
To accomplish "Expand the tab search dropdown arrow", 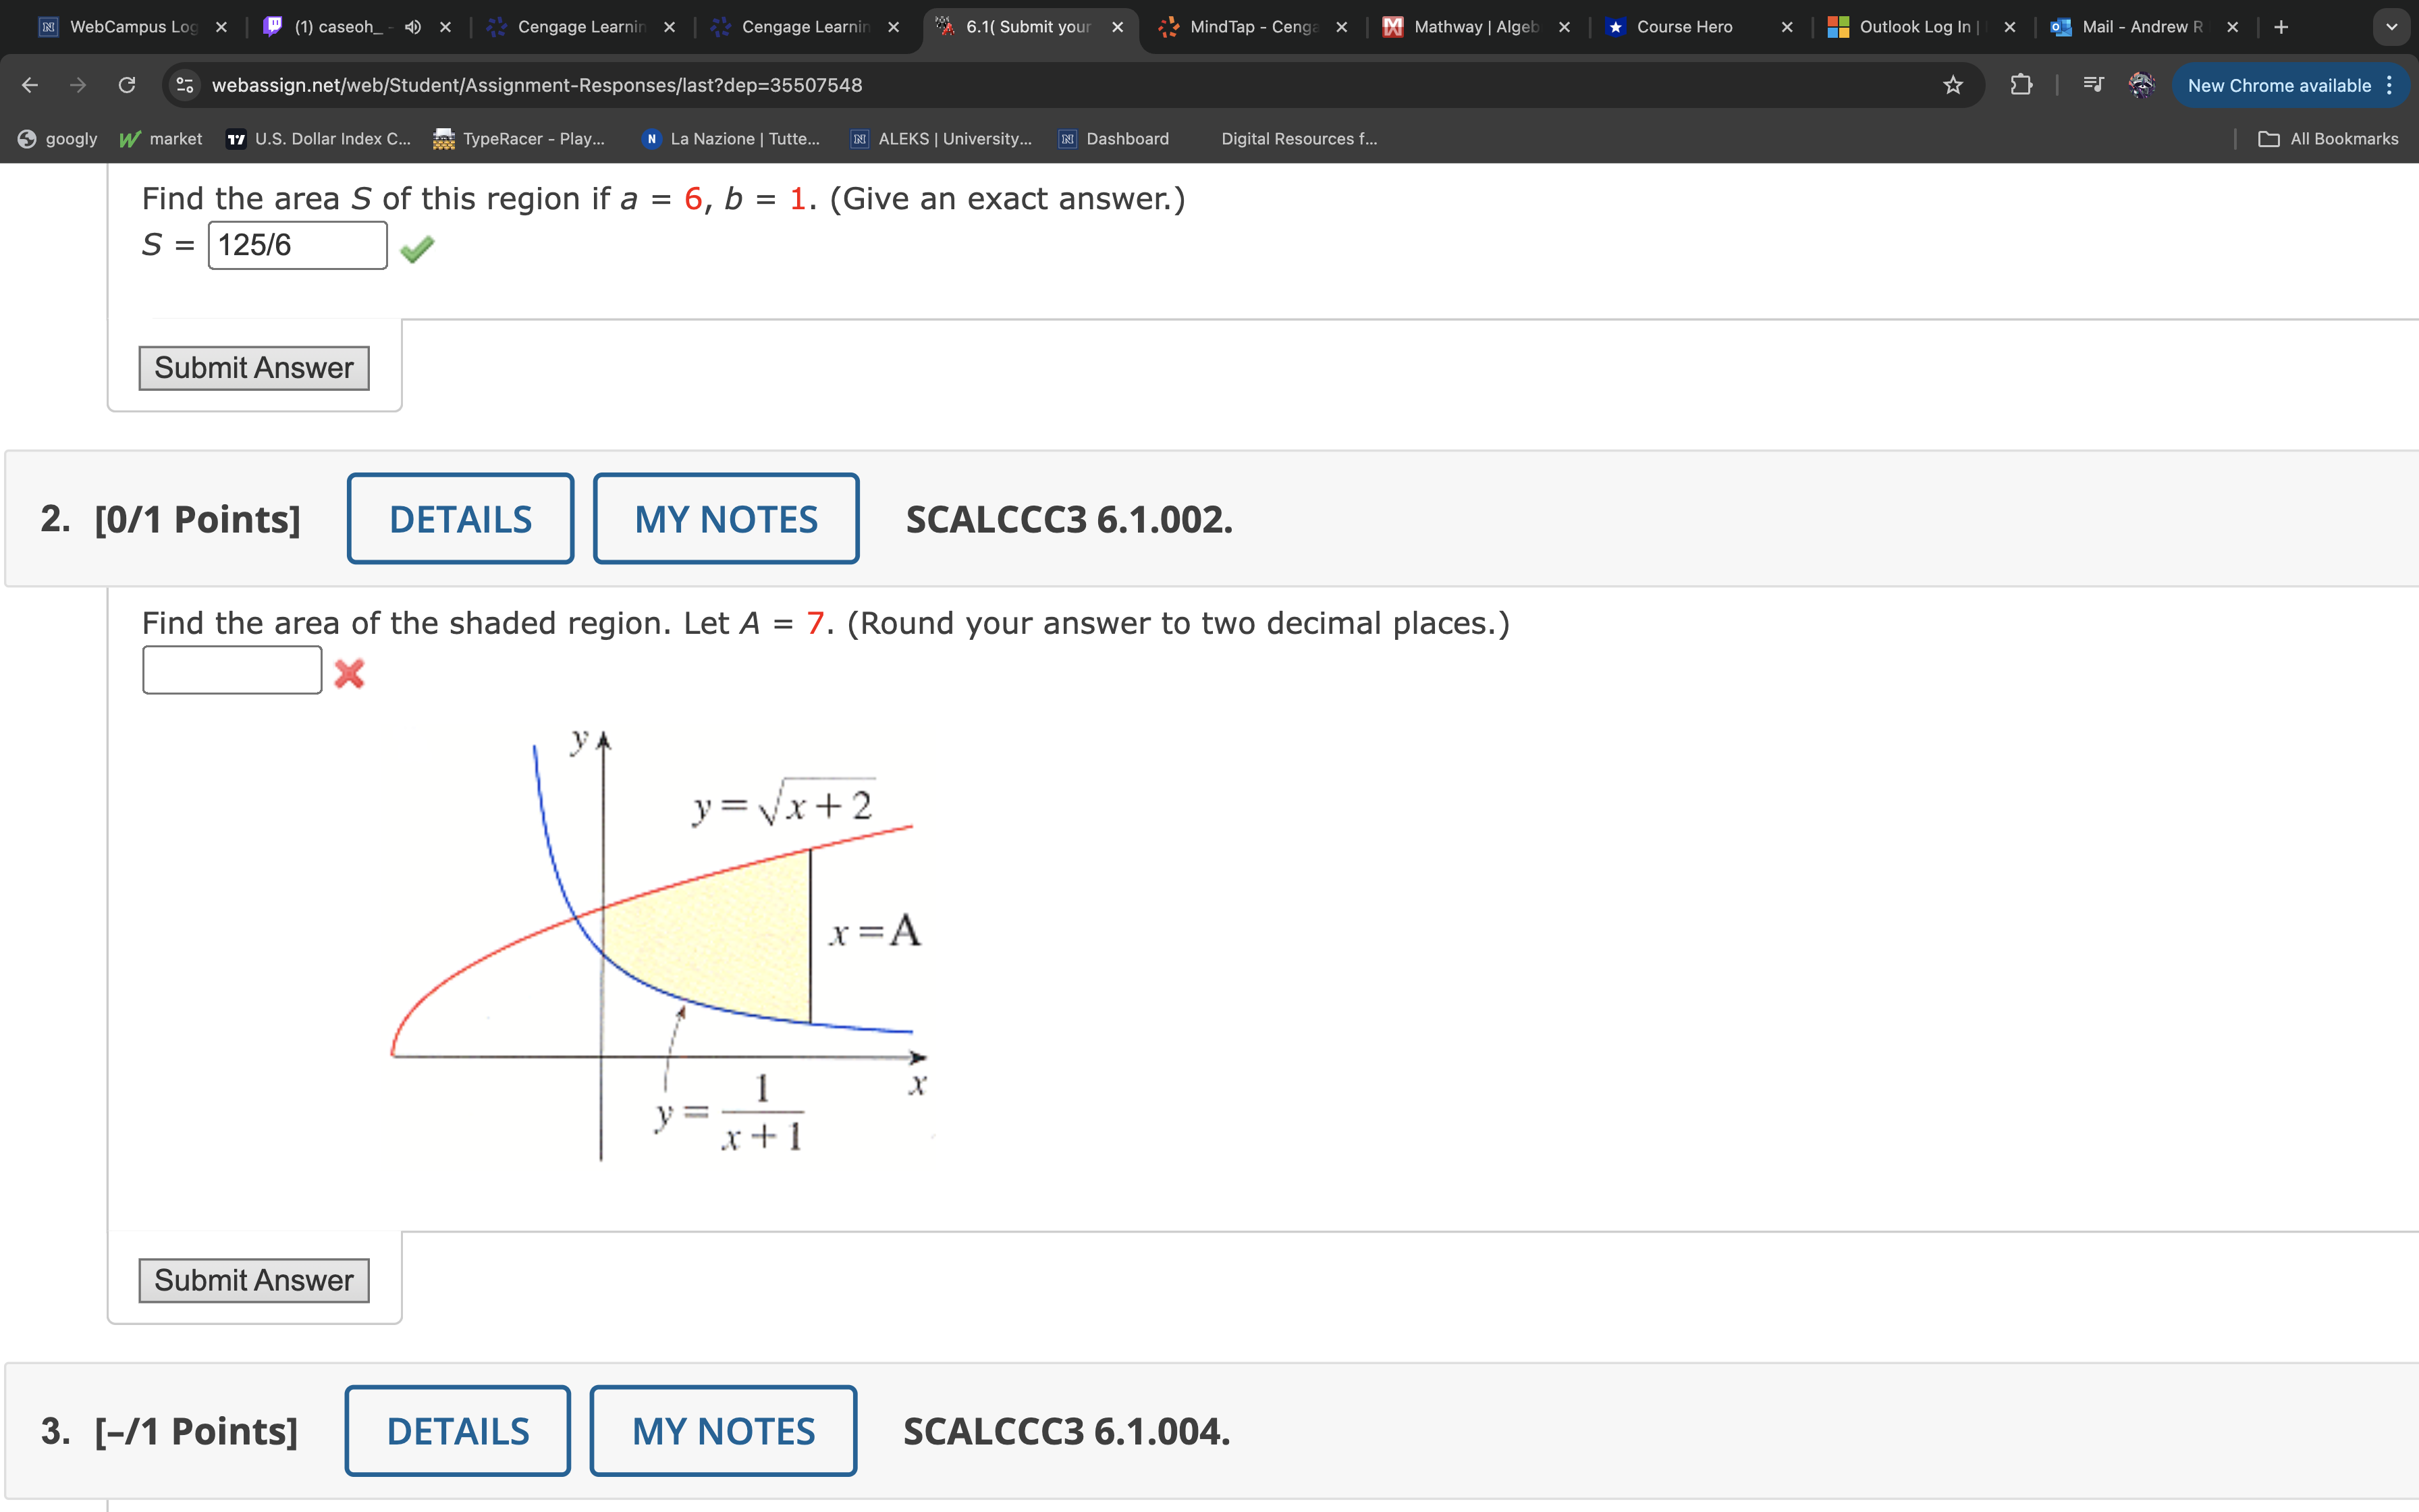I will (x=2391, y=27).
